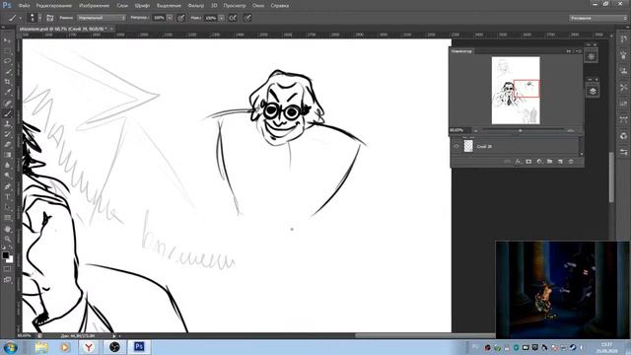Open the workspace switcher dropdown

[x=598, y=18]
